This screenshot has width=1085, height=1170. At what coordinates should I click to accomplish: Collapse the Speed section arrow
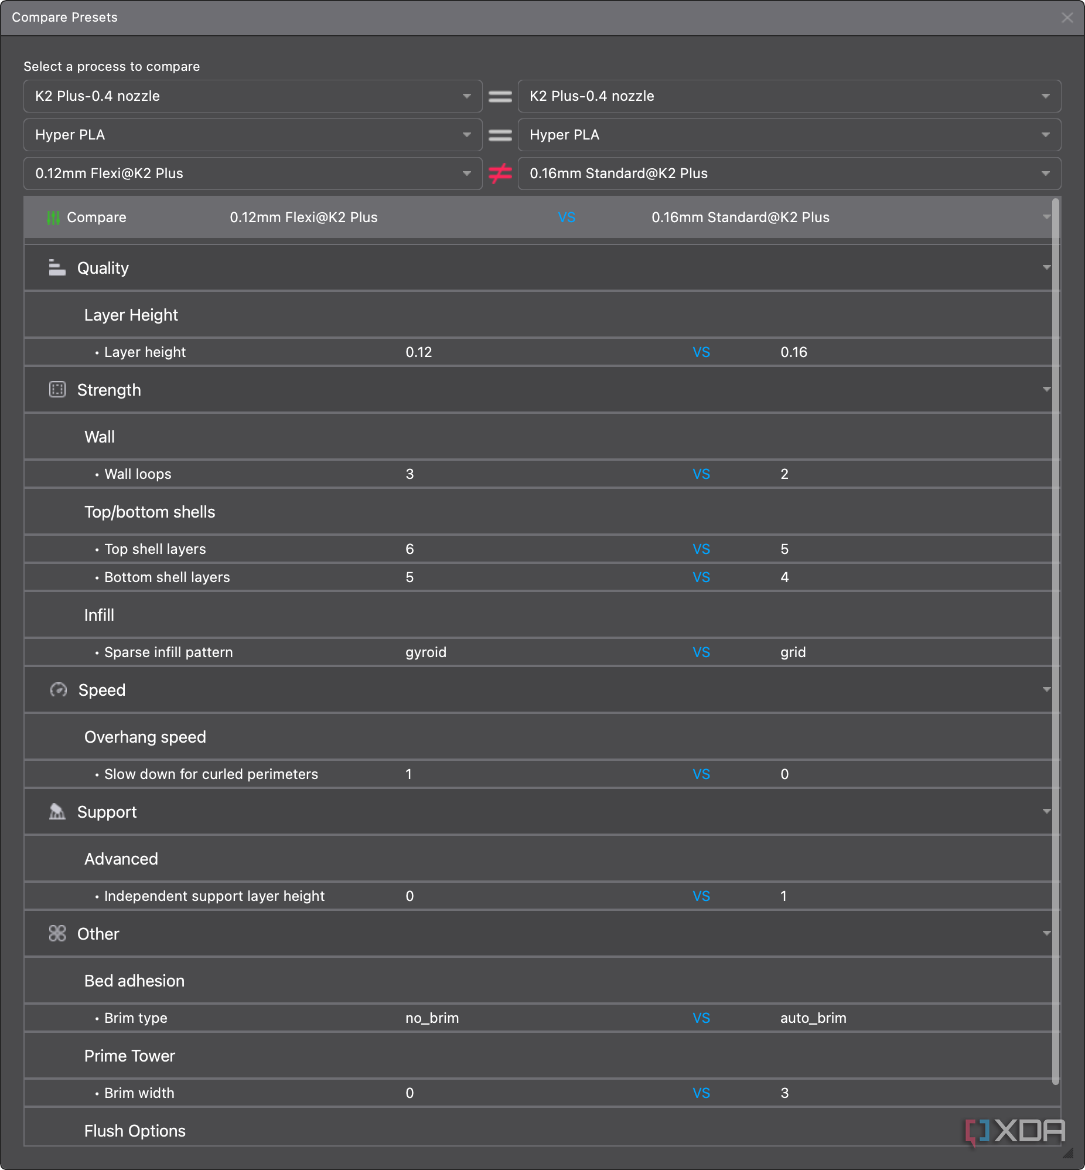(1046, 689)
